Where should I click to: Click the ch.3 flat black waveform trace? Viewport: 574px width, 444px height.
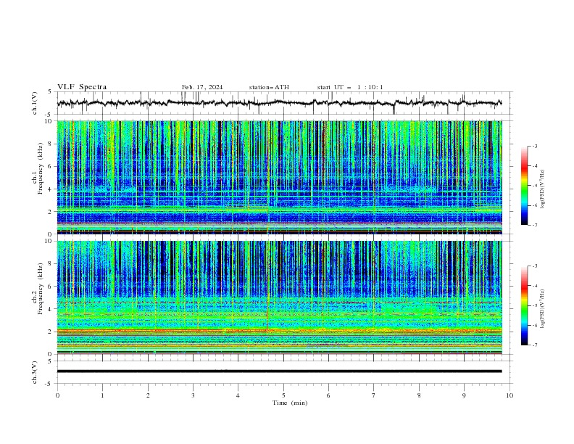click(279, 371)
